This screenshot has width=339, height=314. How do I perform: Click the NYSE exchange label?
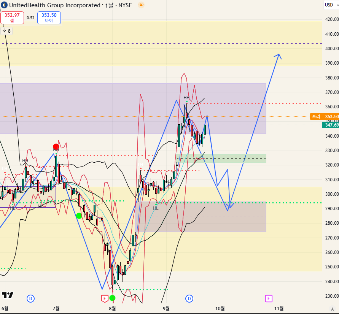click(125, 5)
